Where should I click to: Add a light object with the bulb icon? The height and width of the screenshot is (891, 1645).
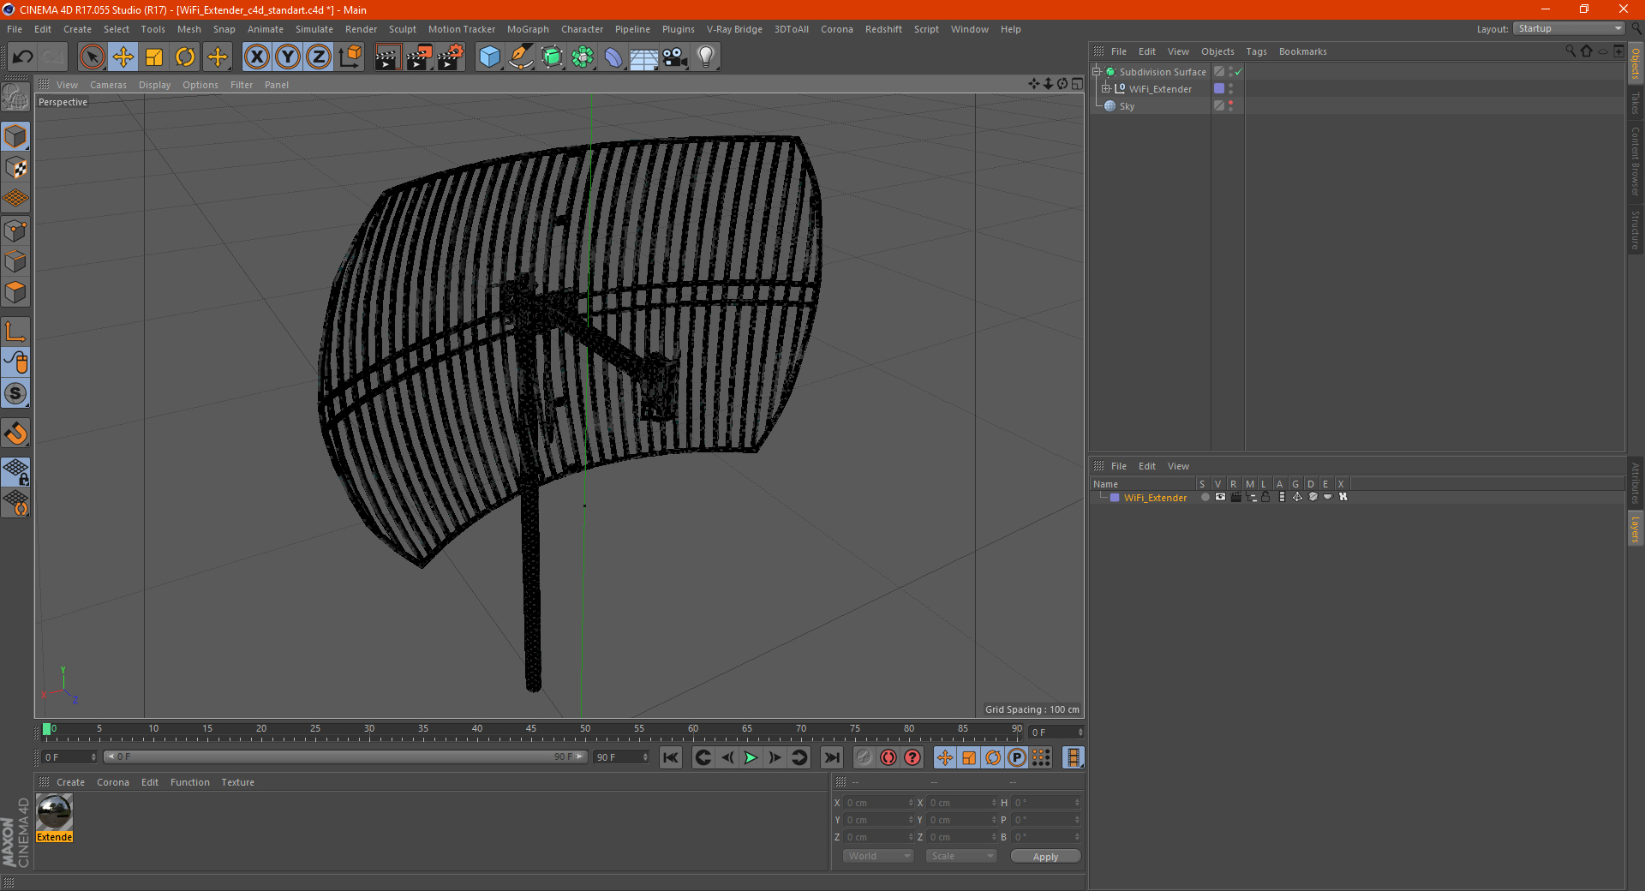click(x=705, y=57)
